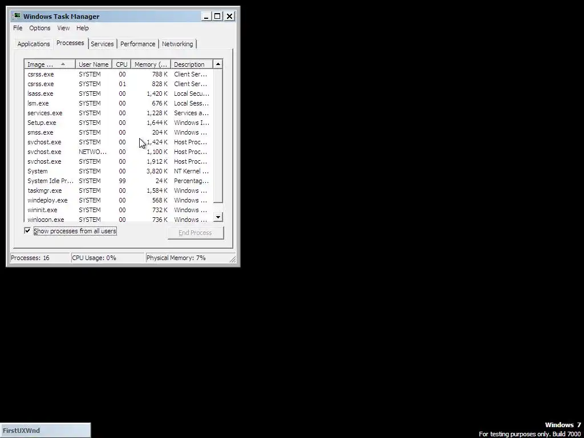Select the System Idle Process row
Image resolution: width=584 pixels, height=438 pixels.
(x=119, y=181)
